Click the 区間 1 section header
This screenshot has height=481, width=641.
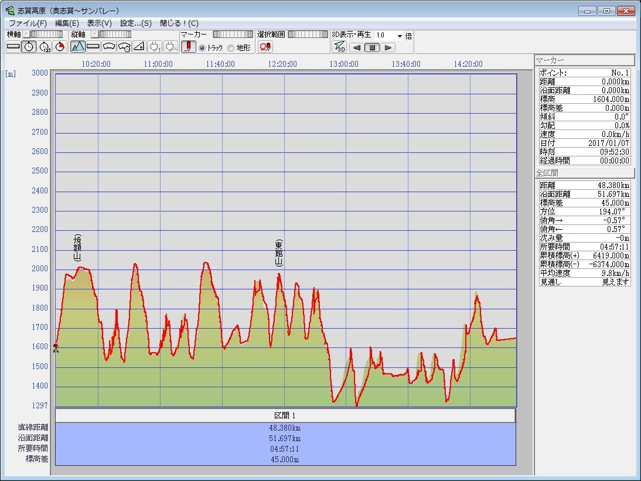(x=285, y=415)
